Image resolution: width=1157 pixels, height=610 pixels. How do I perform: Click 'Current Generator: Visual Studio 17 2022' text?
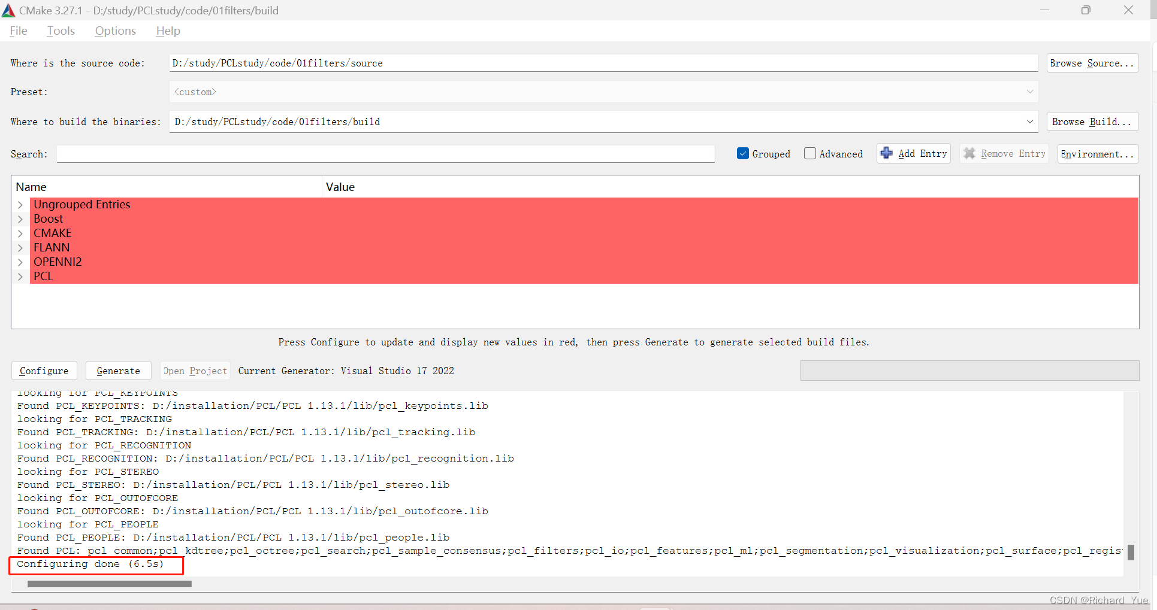coord(346,371)
